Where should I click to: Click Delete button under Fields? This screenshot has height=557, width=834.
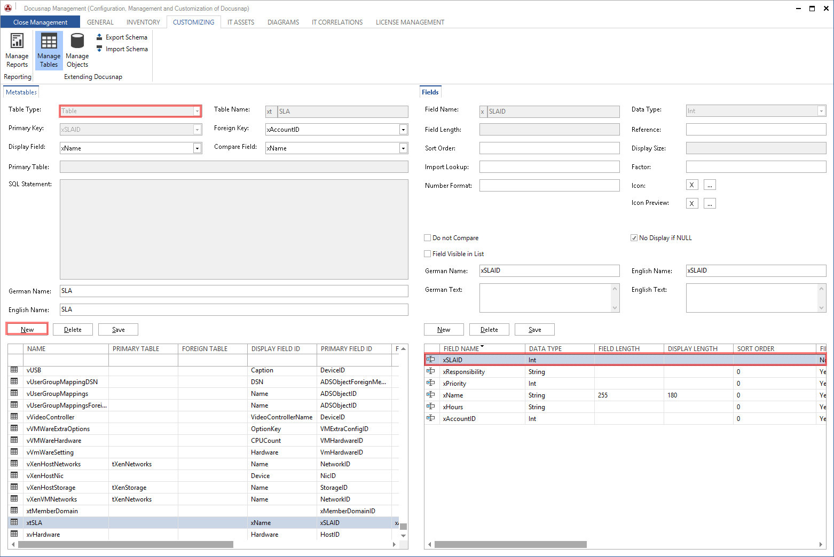489,329
